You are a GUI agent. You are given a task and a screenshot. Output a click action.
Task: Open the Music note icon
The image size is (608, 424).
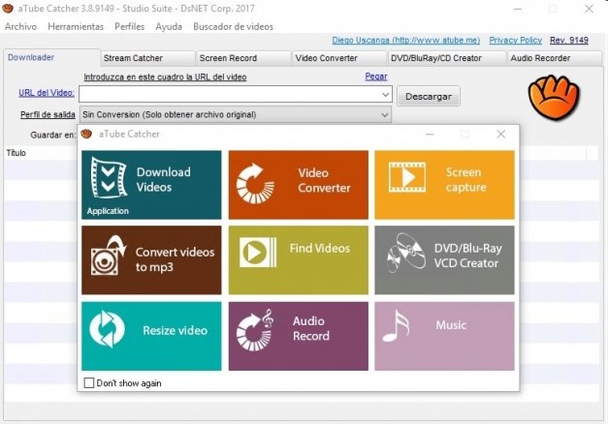point(396,325)
